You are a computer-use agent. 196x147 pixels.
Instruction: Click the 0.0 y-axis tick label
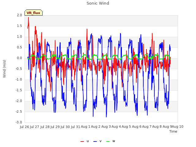coord(19,58)
